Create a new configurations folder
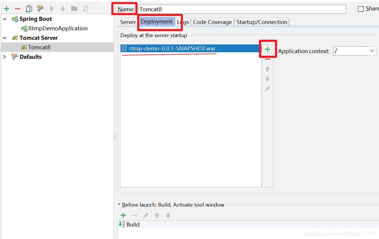 pos(74,8)
